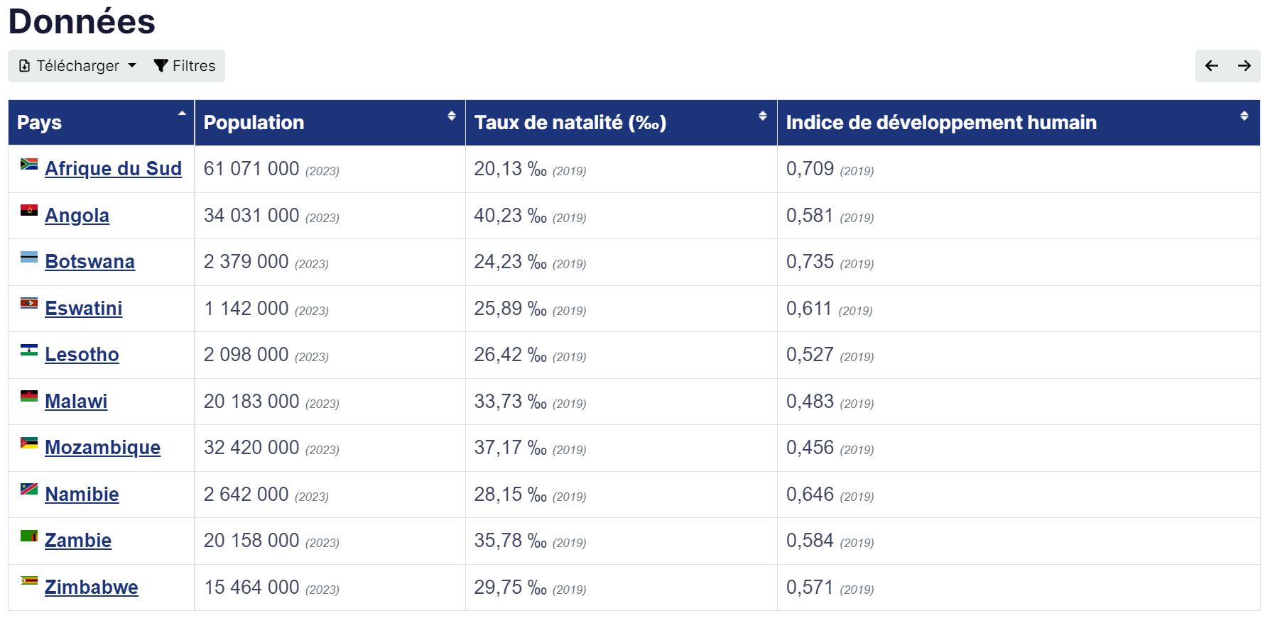Sort by Indice de développement humain column
The image size is (1270, 618).
(1019, 123)
